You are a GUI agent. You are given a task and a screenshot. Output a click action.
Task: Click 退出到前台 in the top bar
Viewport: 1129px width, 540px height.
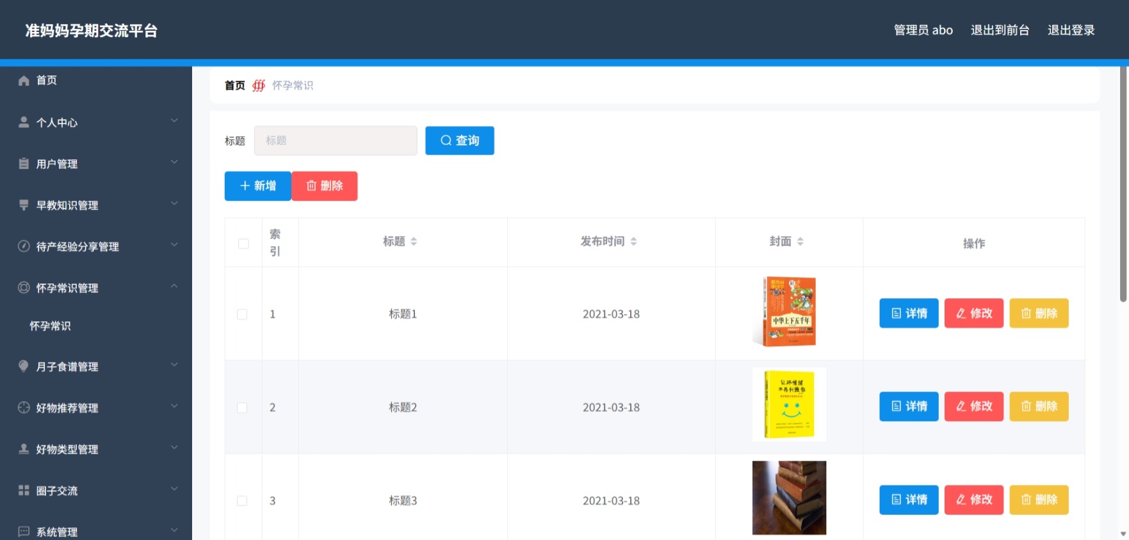pyautogui.click(x=1000, y=30)
